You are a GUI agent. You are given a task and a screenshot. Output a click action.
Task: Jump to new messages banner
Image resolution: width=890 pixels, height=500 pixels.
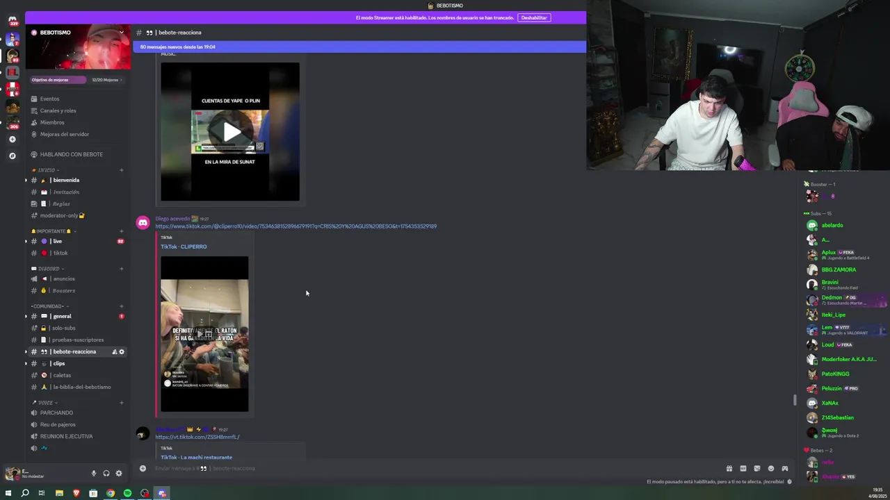(x=359, y=47)
